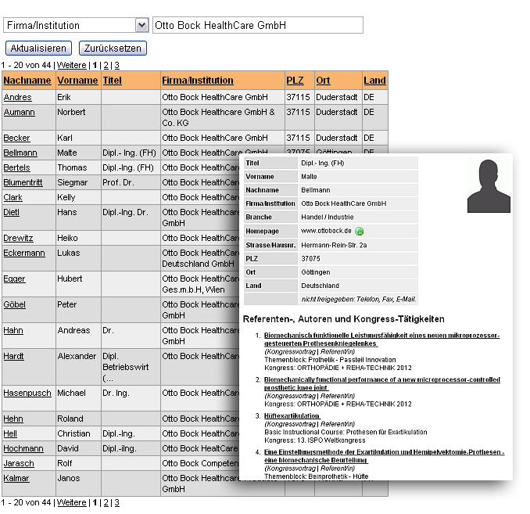The height and width of the screenshot is (514, 530).
Task: Open the Weitere link below the table
Action: 71,502
